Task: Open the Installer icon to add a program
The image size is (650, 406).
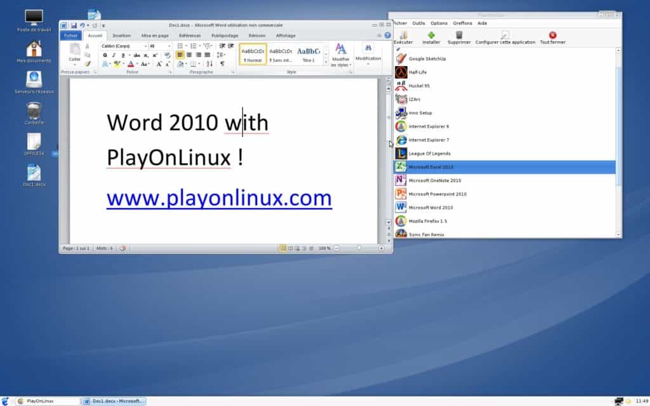Action: [432, 36]
